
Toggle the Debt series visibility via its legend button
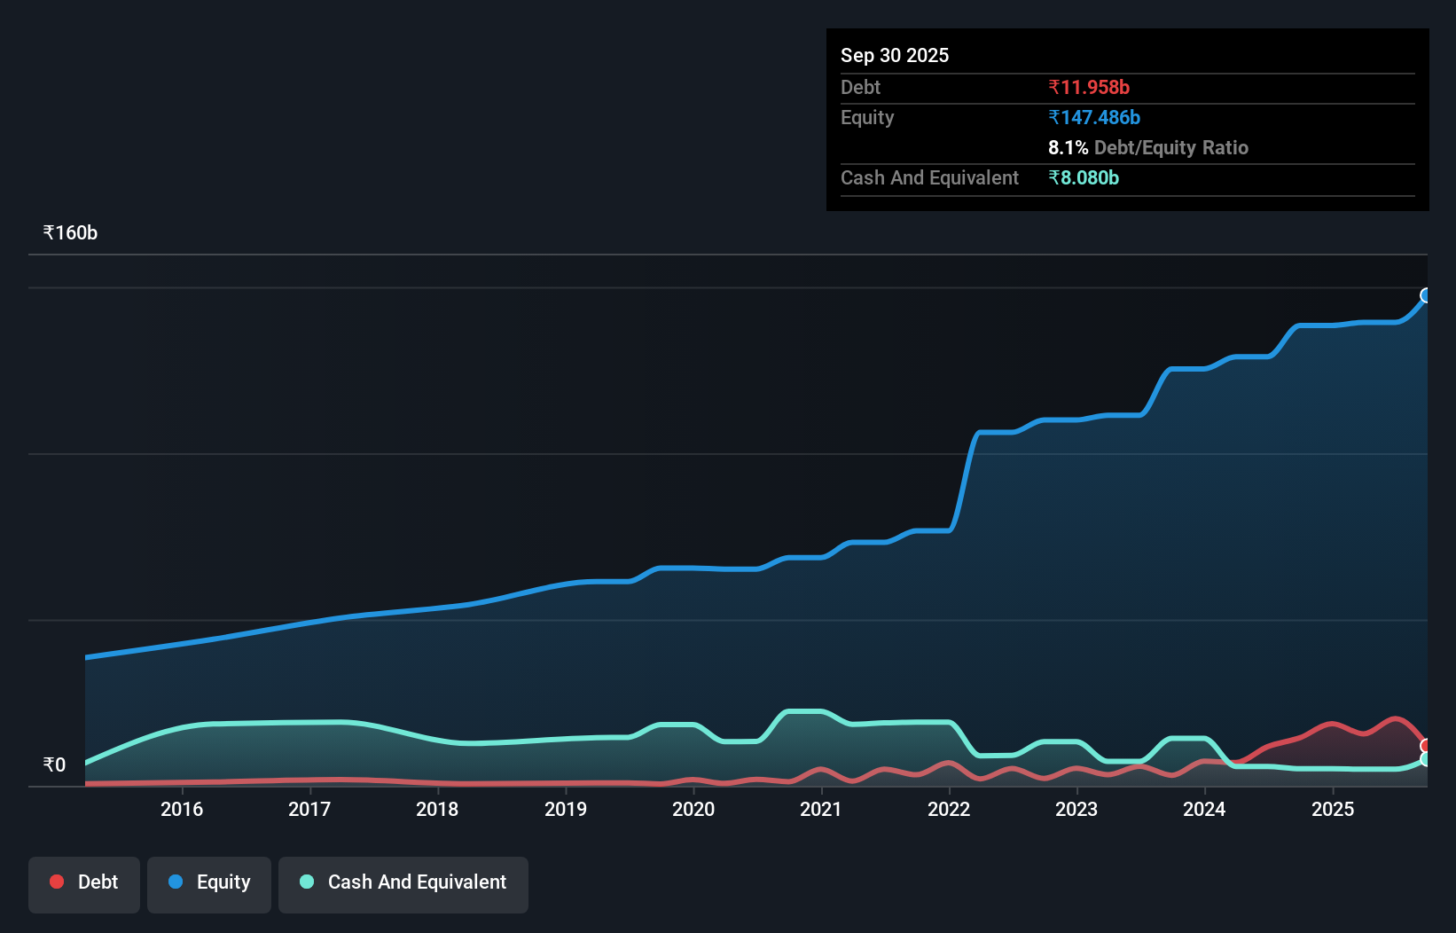83,882
